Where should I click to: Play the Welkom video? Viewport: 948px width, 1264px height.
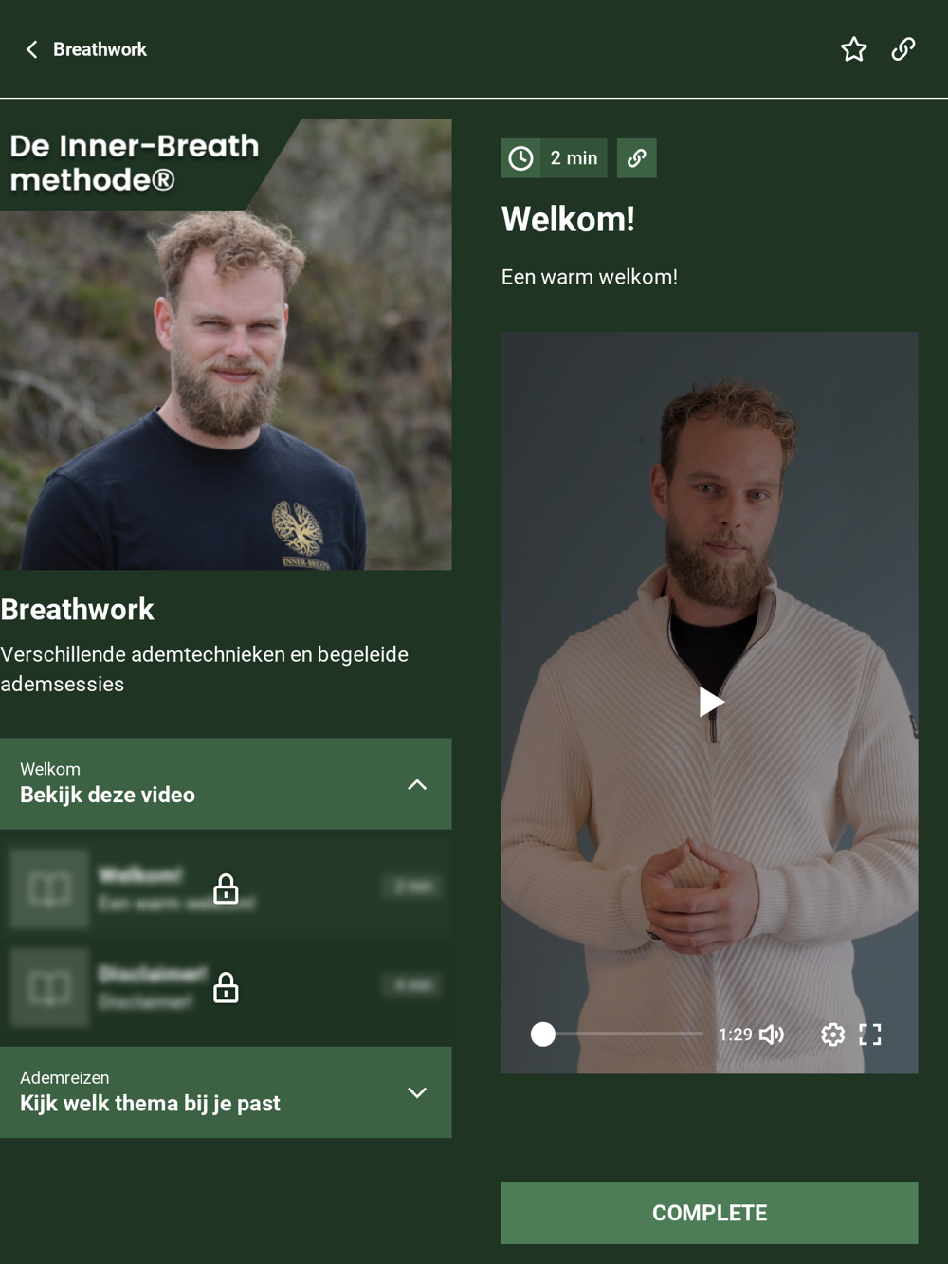point(711,702)
